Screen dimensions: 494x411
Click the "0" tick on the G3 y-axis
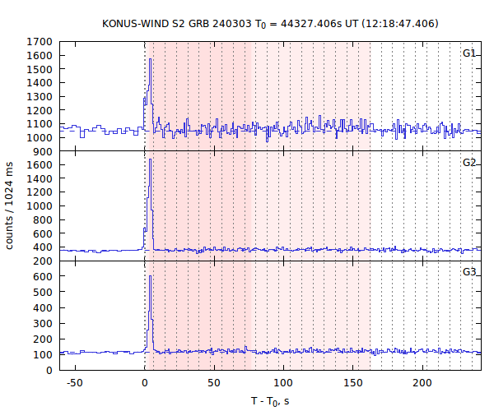[49, 371]
